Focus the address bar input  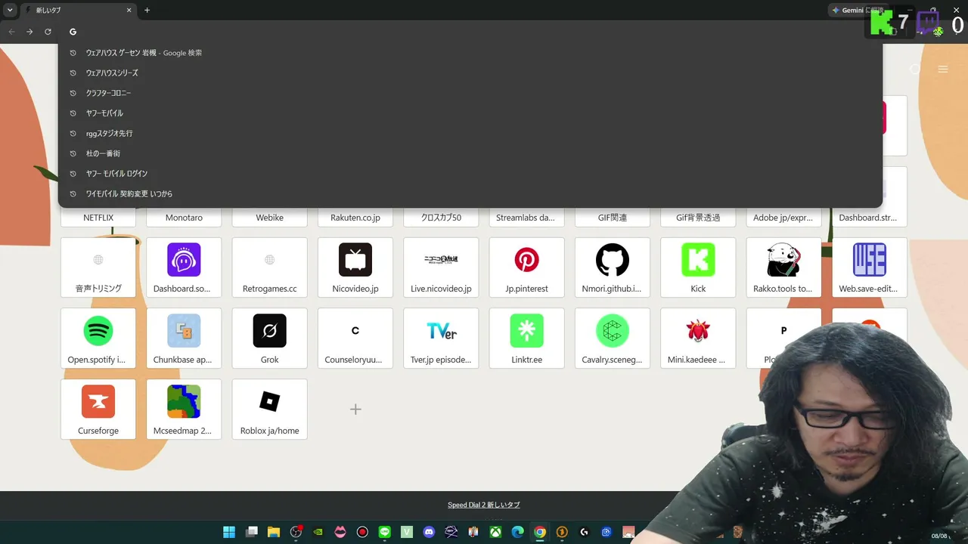(469, 32)
